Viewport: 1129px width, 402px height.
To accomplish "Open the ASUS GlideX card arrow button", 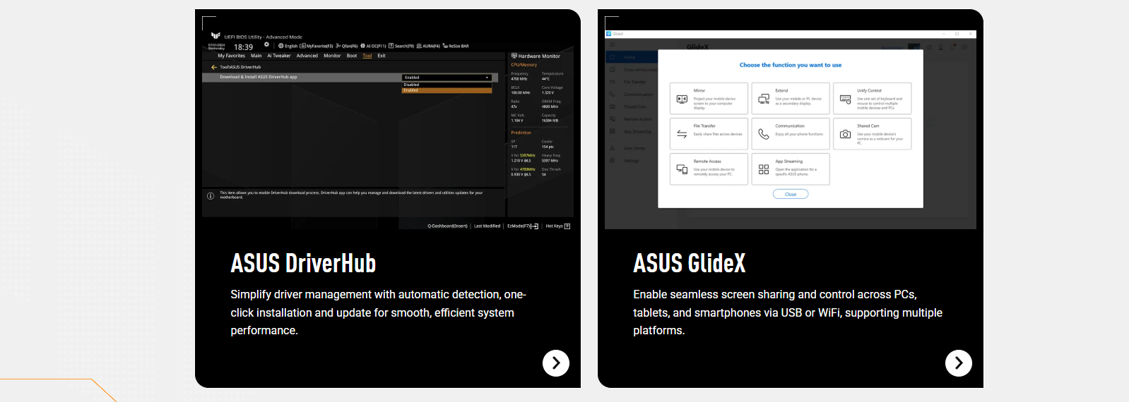I will tap(959, 363).
